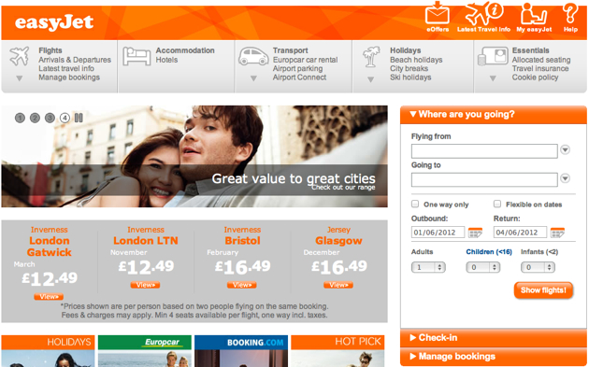The width and height of the screenshot is (589, 367).
Task: Expand the Manage bookings panel
Action: 494,356
